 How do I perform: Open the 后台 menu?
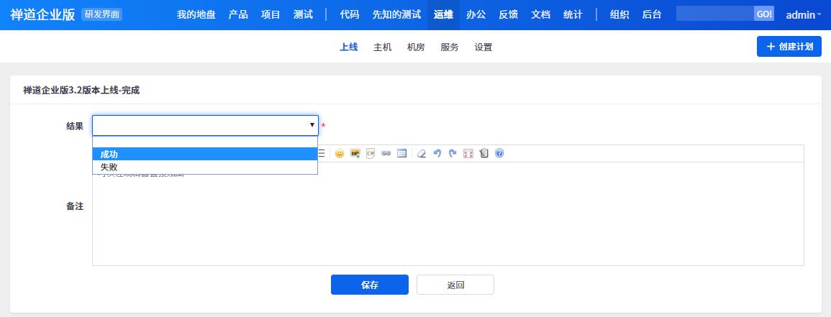tap(652, 15)
